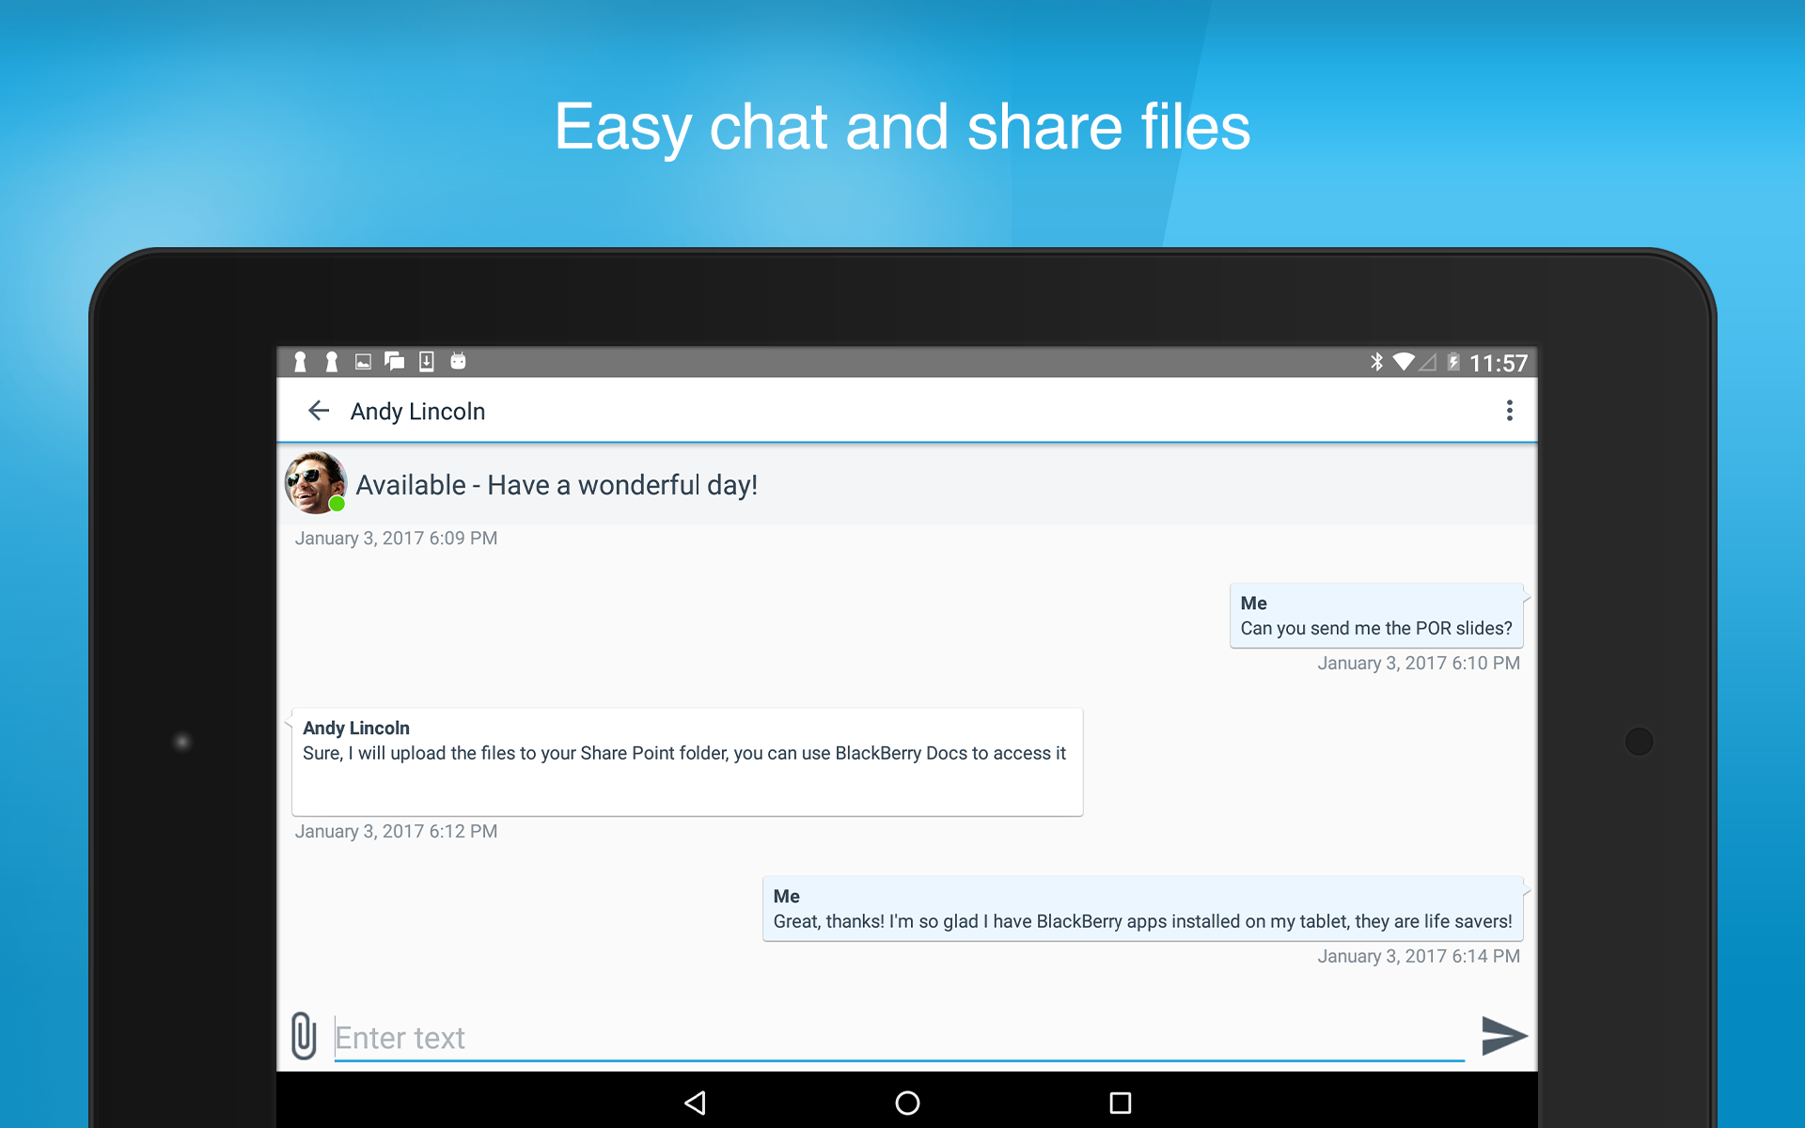Tap the download notification icon in status bar

click(426, 361)
